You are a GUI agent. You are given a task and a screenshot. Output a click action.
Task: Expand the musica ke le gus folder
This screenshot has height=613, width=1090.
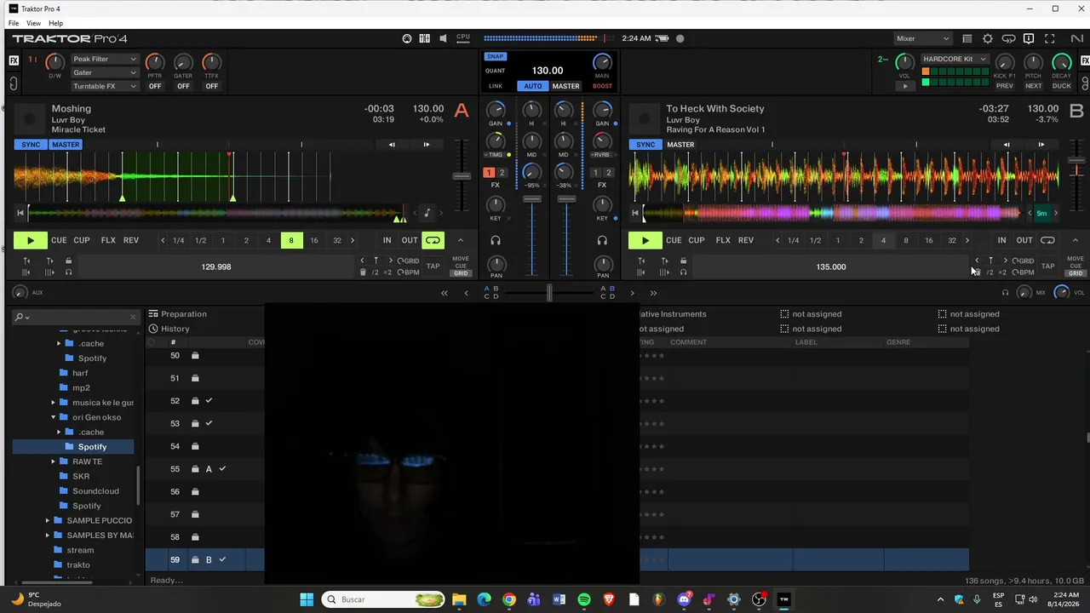click(53, 403)
